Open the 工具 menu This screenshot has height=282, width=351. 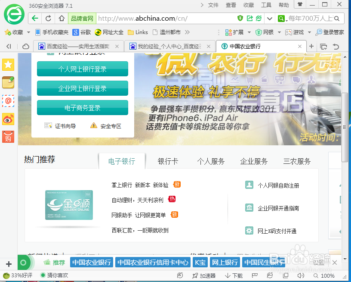[266, 5]
